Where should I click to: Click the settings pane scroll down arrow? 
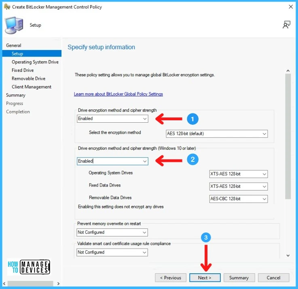pyautogui.click(x=288, y=255)
